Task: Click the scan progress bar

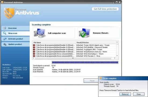Action: coord(85,62)
